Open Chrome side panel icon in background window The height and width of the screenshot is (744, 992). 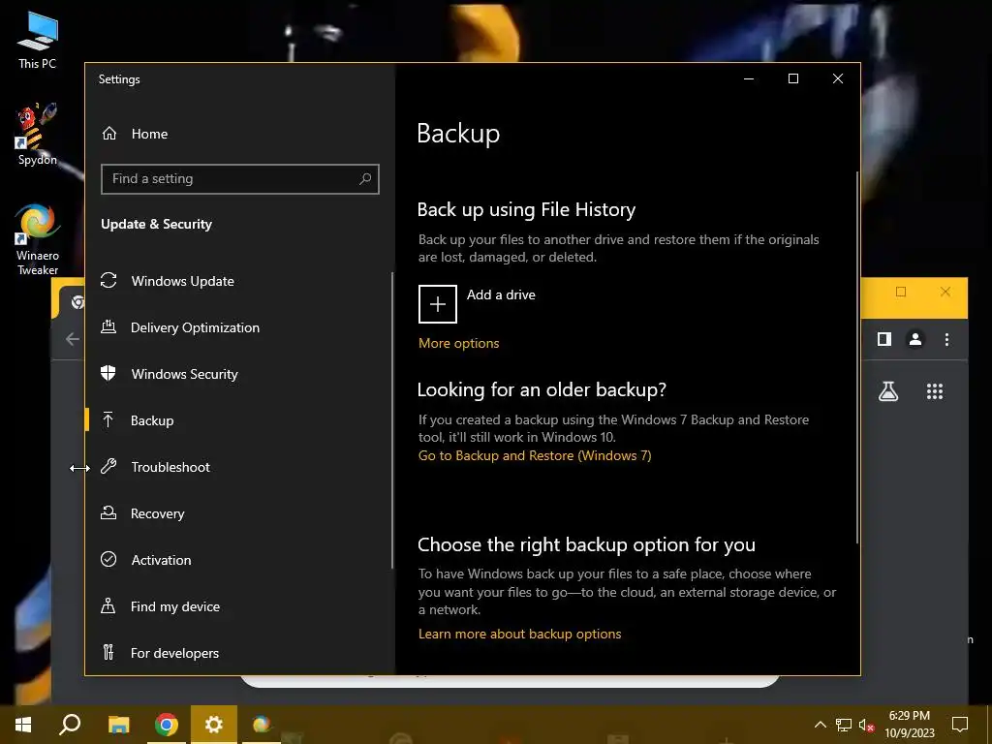point(884,340)
